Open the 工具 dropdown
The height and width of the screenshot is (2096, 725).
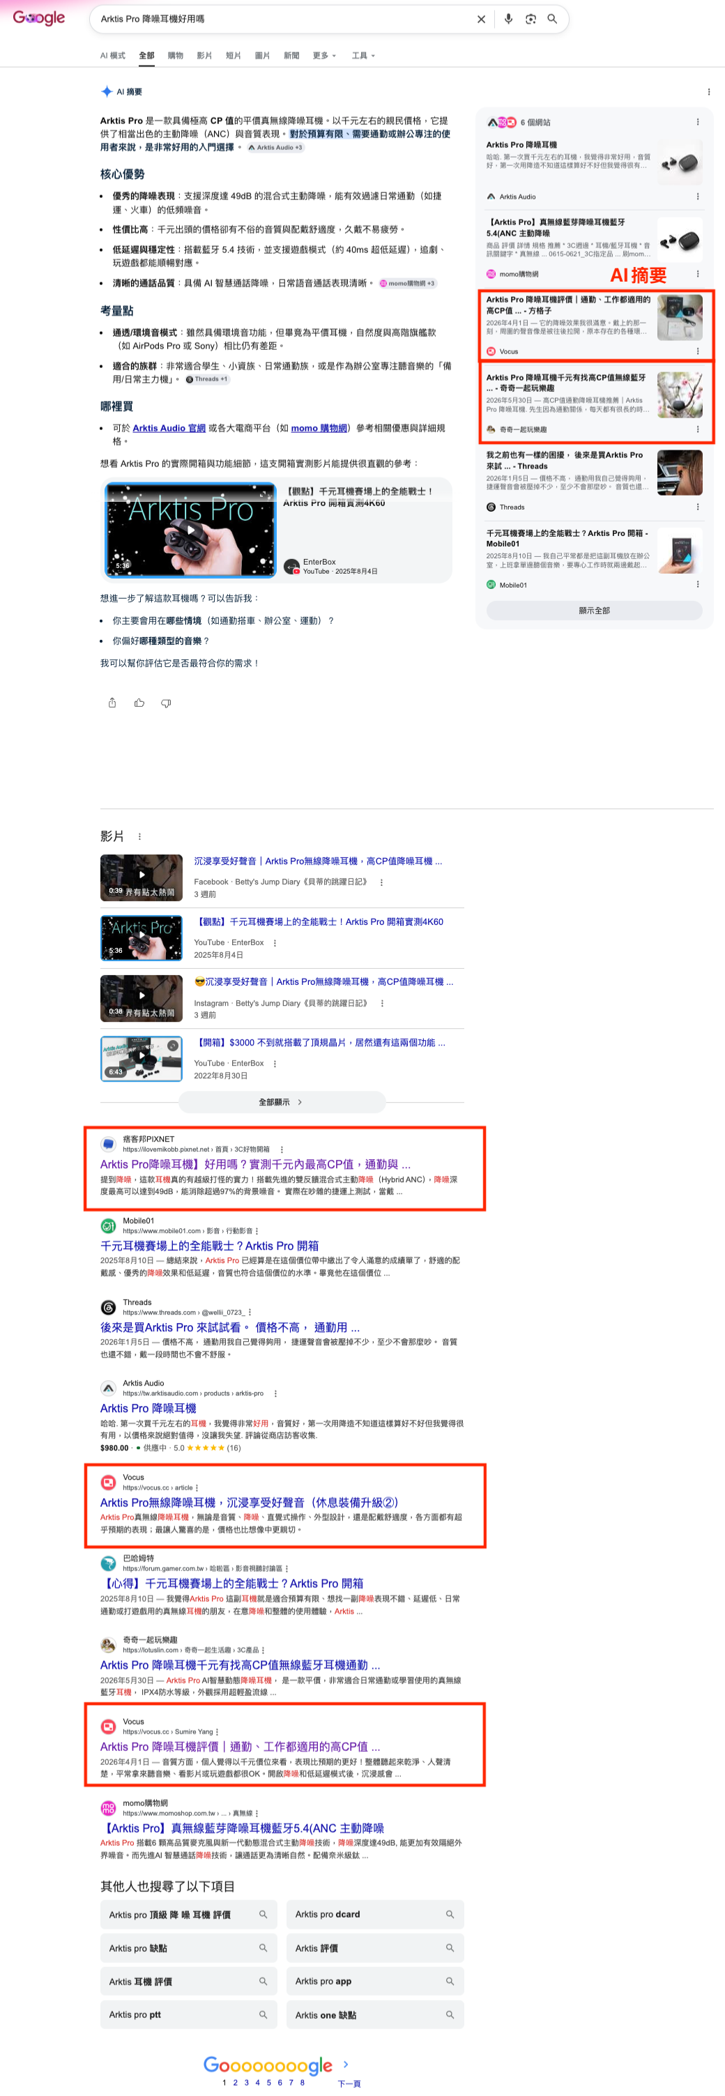(363, 55)
